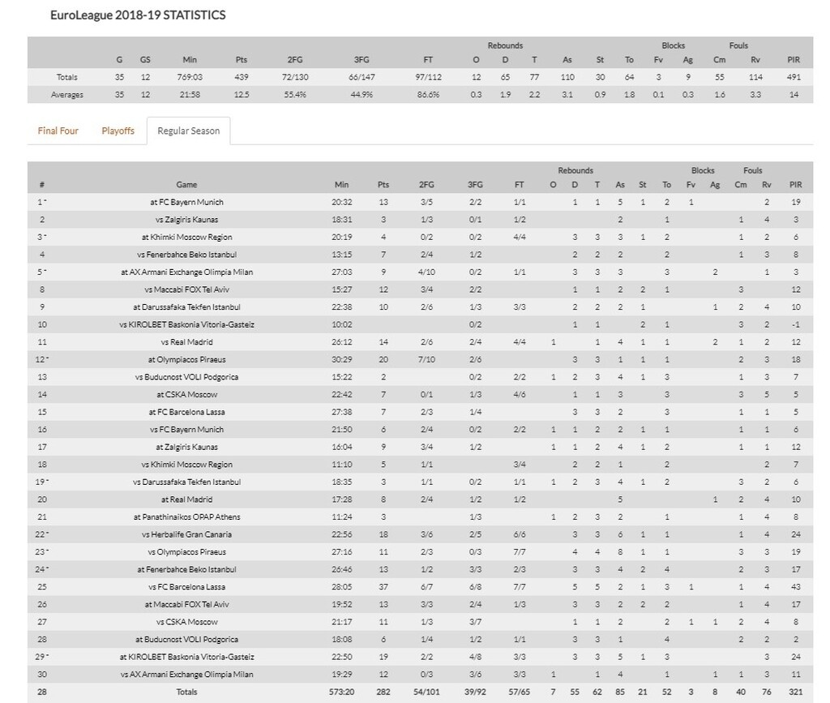The height and width of the screenshot is (703, 830).
Task: Click vs Maccabi FOX Tel Aviv game
Action: [x=187, y=289]
